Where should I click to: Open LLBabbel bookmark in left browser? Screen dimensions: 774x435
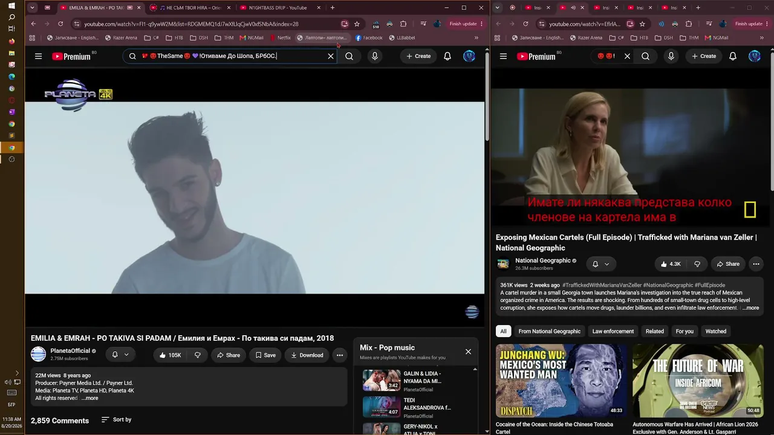[x=402, y=37]
